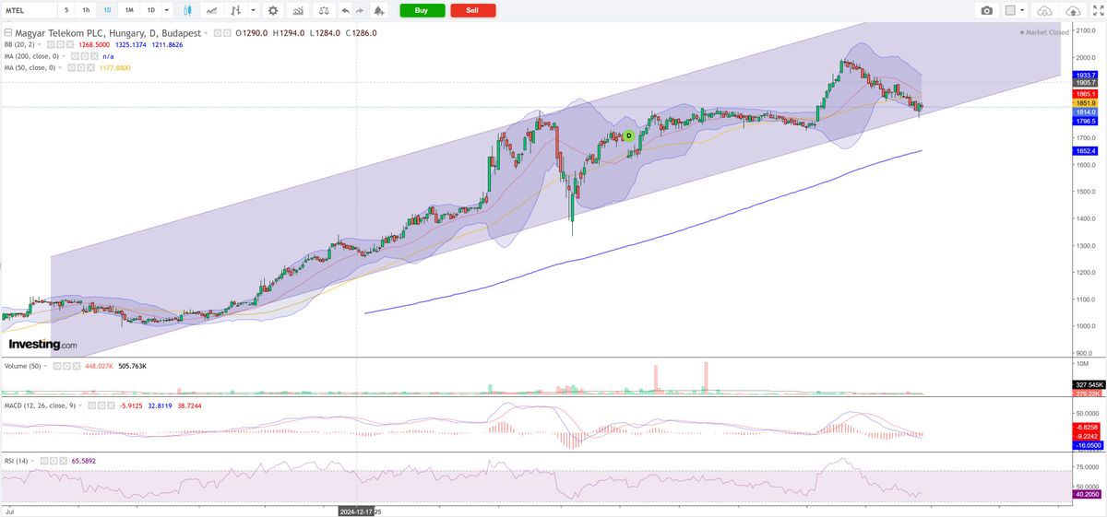Save chart layout with cloud upload icon
Screen dimensions: 1107x517
(1074, 10)
